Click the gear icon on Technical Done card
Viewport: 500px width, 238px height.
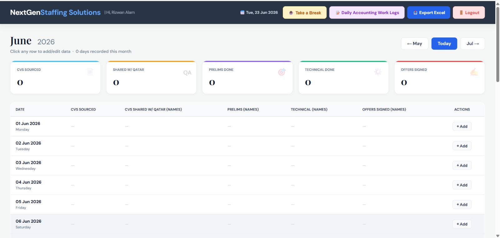(x=378, y=72)
